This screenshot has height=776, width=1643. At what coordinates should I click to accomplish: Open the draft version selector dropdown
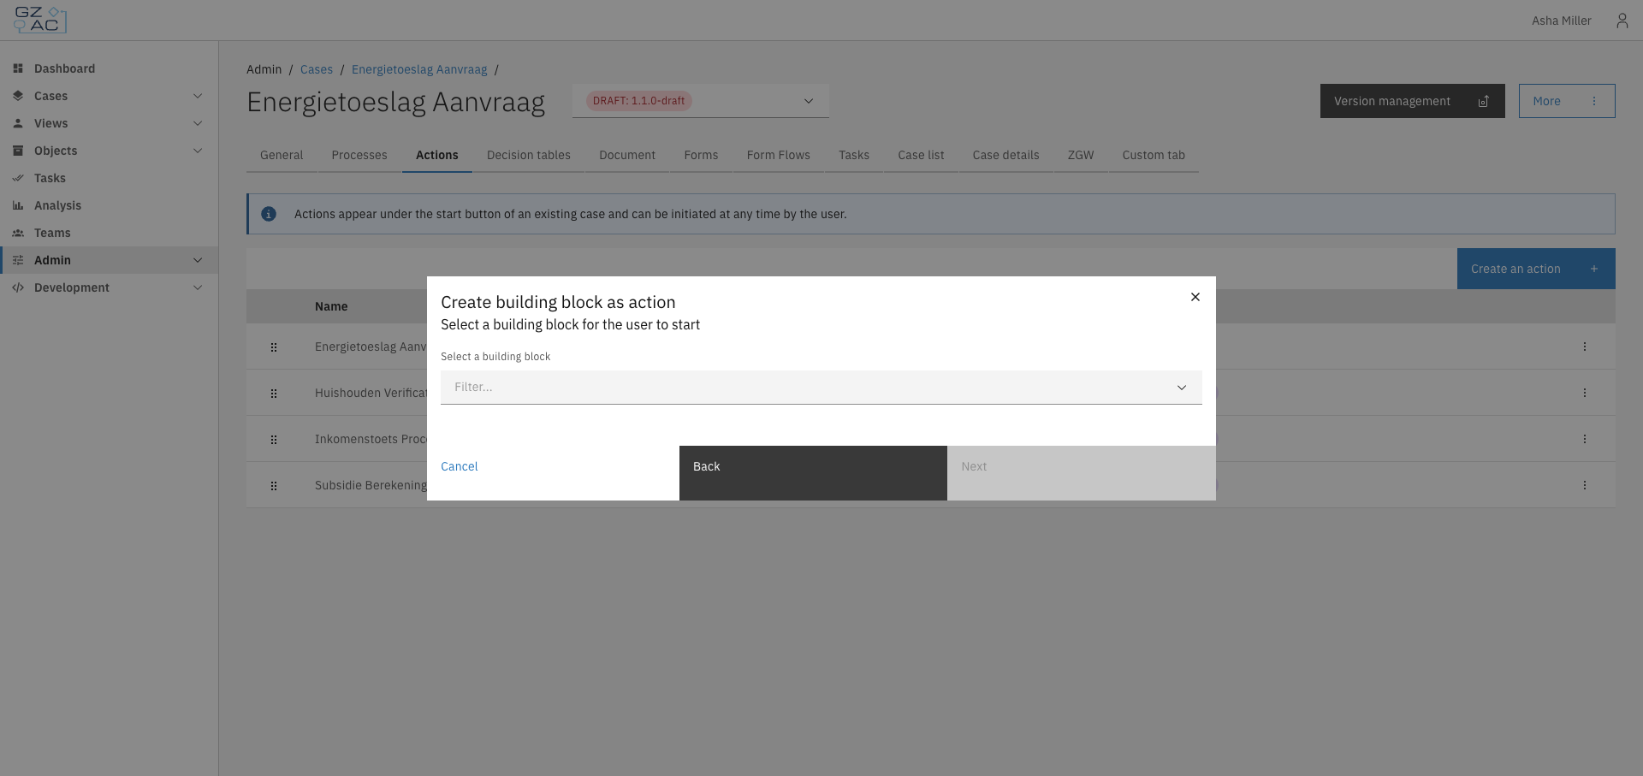pyautogui.click(x=701, y=101)
